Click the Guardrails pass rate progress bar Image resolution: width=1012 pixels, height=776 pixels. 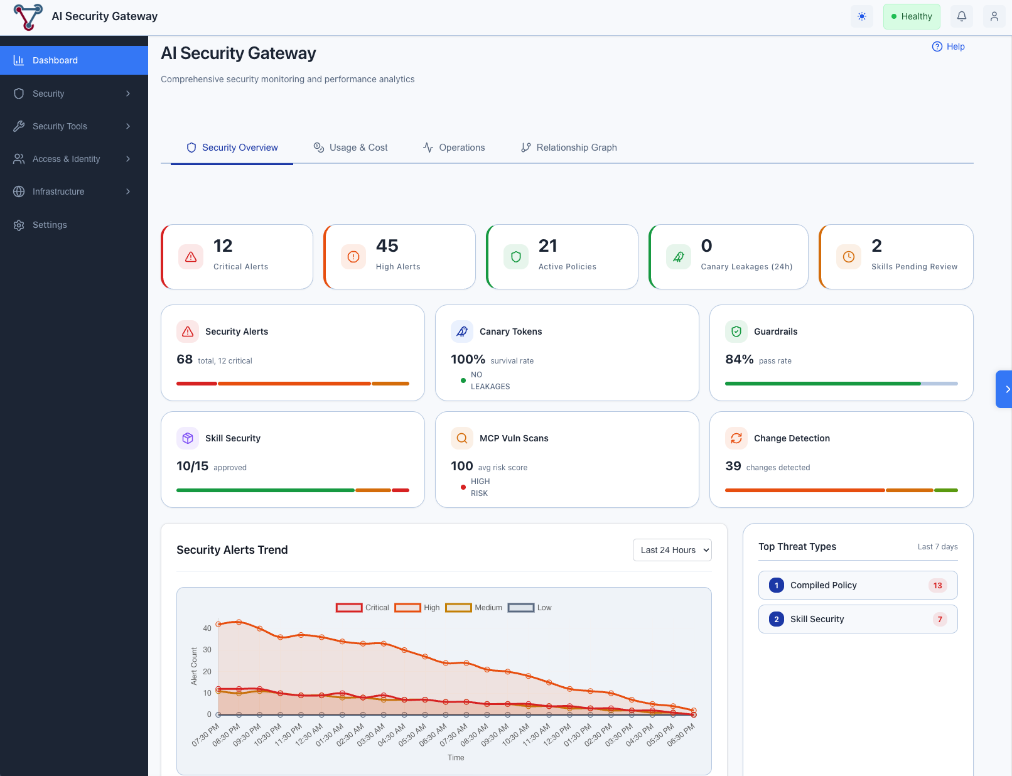click(841, 384)
